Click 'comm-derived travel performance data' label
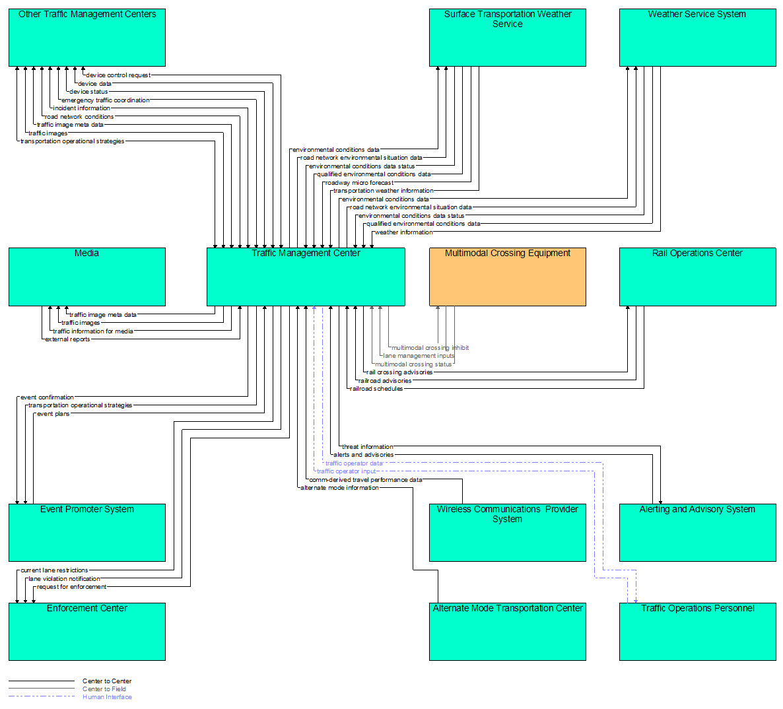The width and height of the screenshot is (783, 709). tap(366, 480)
